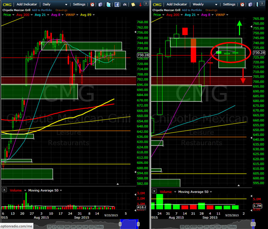Image resolution: width=268 pixels, height=229 pixels.
Task: Select 5Y range in Weekly chart
Action: pos(182,227)
